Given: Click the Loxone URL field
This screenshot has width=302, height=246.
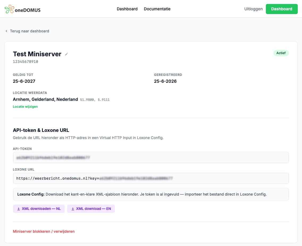Looking at the screenshot, I should pyautogui.click(x=151, y=178).
